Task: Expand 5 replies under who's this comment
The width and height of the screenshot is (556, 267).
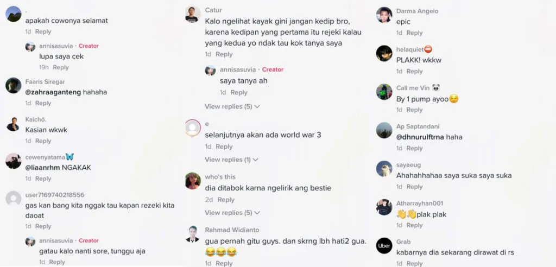Action: pyautogui.click(x=232, y=213)
